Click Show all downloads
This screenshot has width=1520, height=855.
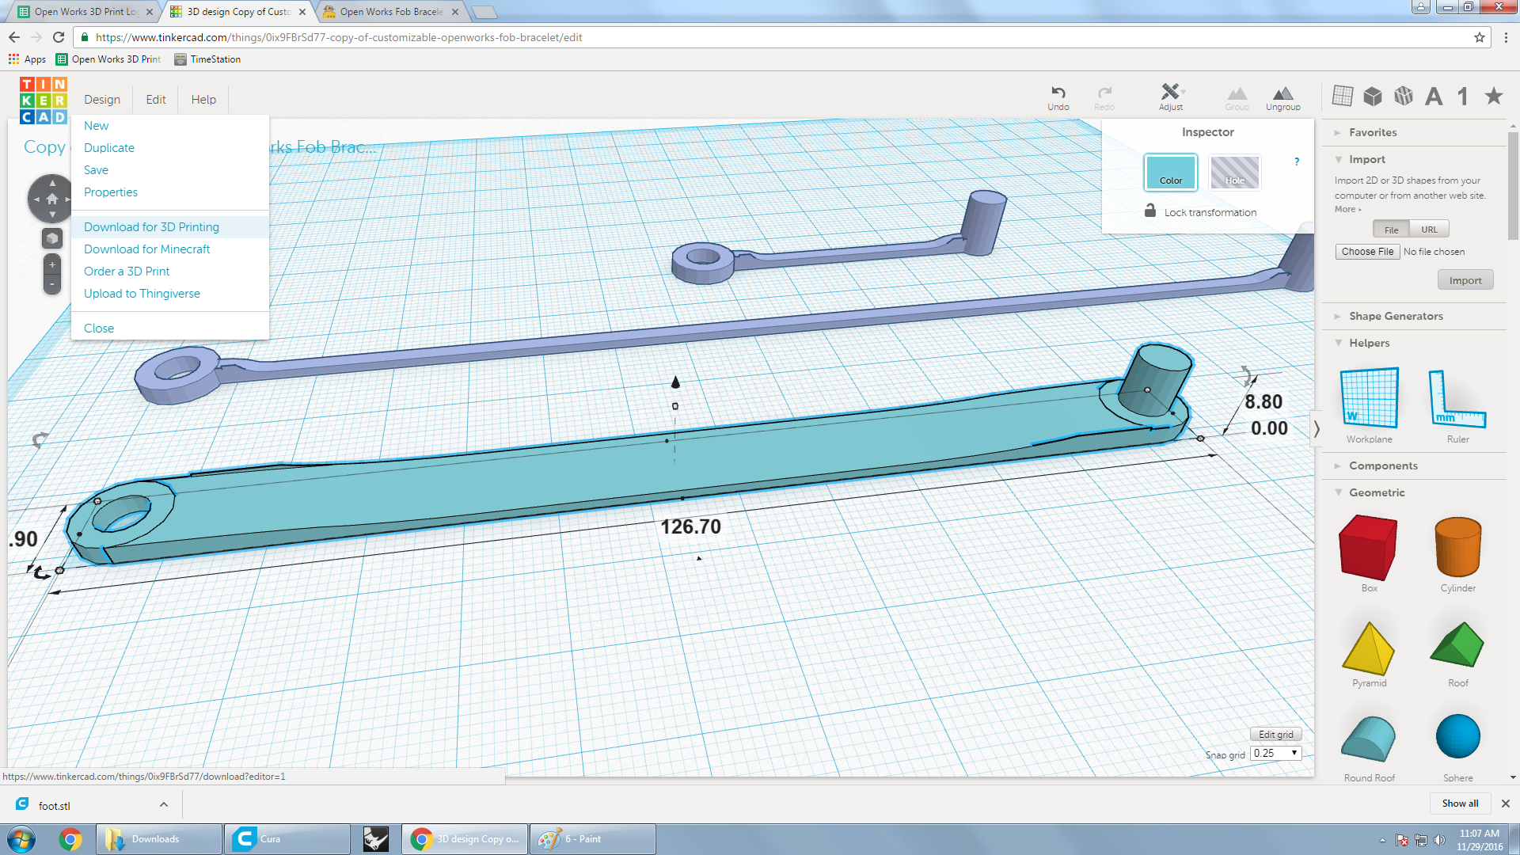pos(1460,804)
